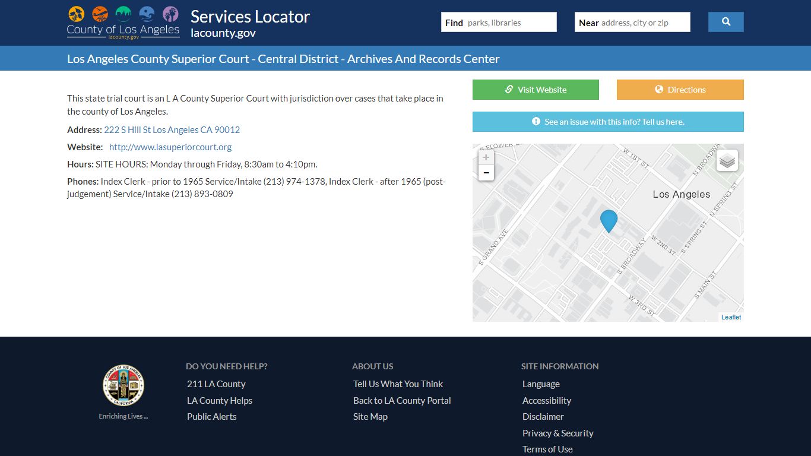
Task: Open the 222 S Hill St address link
Action: (172, 129)
